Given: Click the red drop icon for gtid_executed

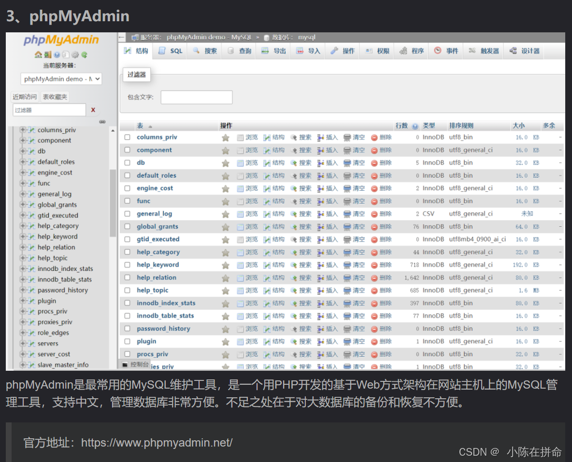Looking at the screenshot, I should coord(374,239).
